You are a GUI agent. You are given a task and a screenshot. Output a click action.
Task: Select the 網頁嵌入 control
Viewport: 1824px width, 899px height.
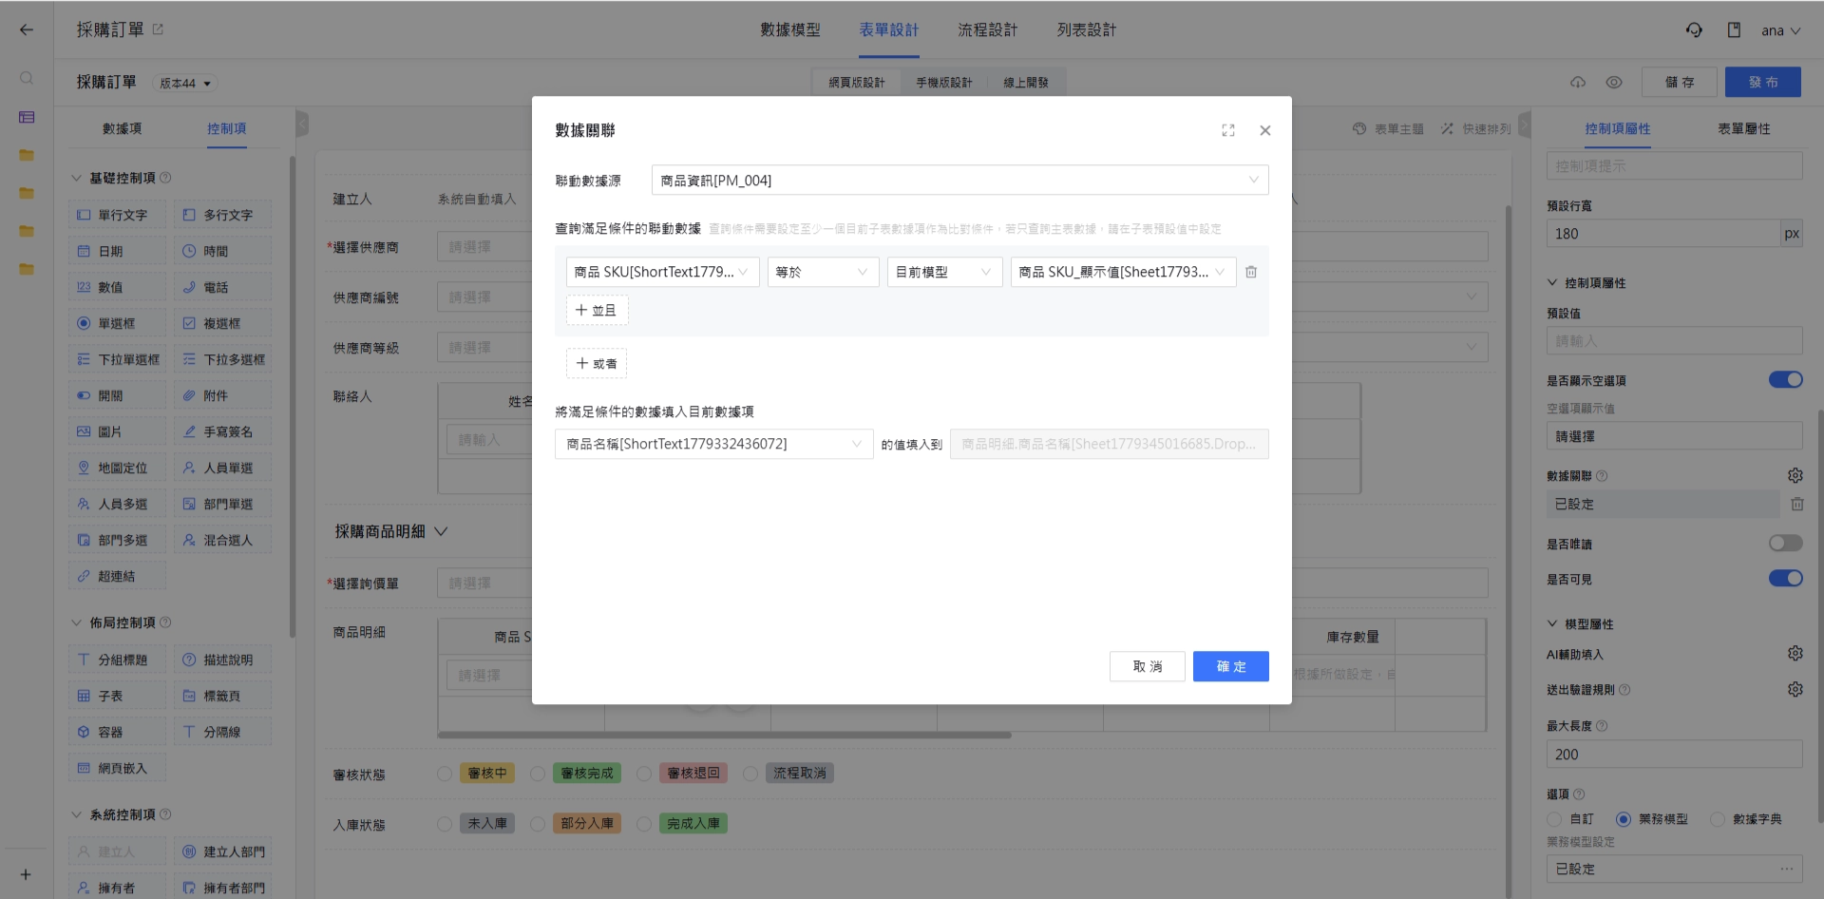pyautogui.click(x=117, y=768)
